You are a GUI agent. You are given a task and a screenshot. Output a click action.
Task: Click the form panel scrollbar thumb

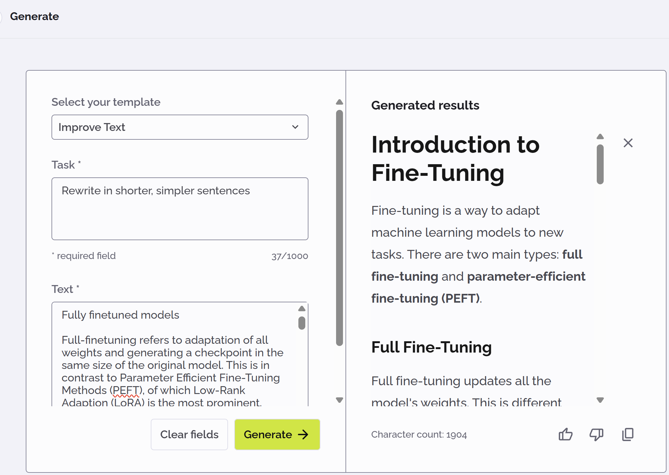click(x=339, y=228)
